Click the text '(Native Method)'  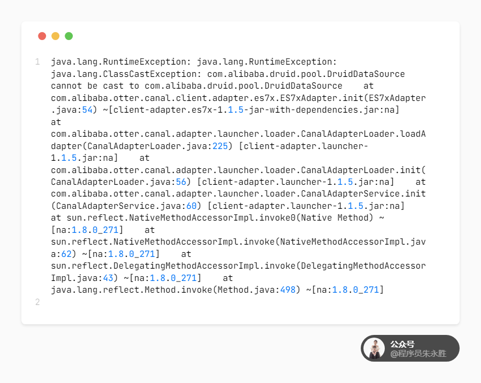click(337, 218)
